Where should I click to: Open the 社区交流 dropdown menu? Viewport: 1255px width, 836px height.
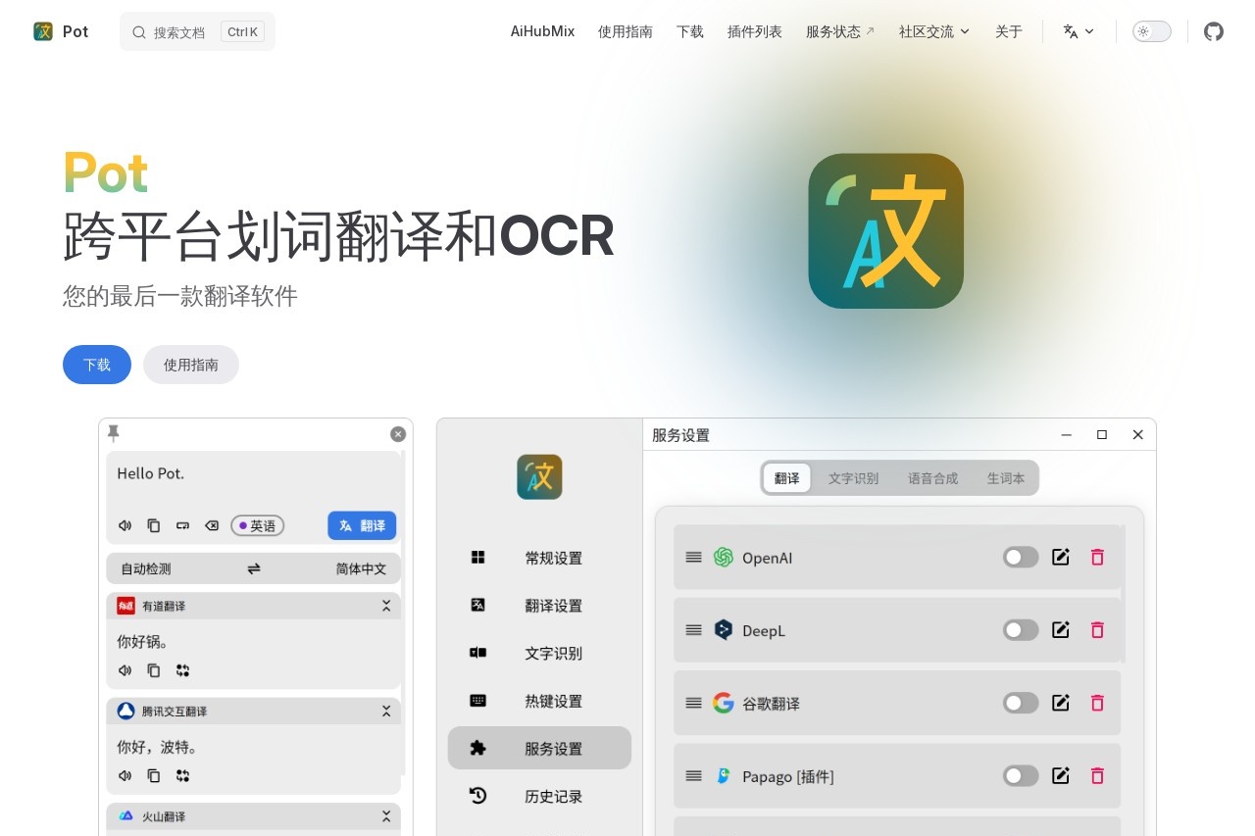934,31
